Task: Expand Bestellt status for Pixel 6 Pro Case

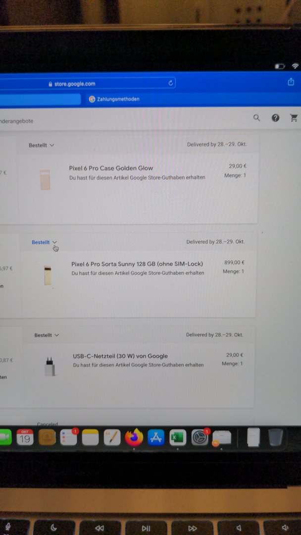Action: coord(42,145)
